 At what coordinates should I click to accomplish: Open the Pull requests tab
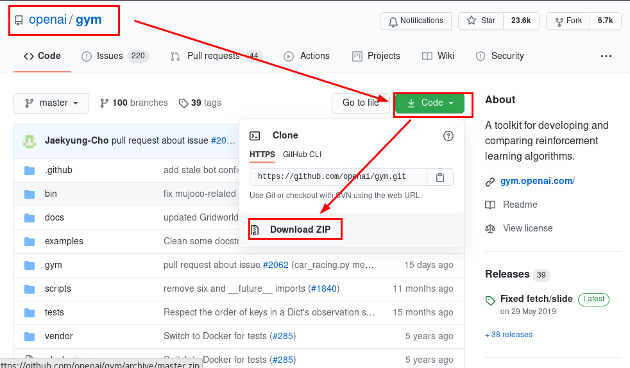(216, 56)
